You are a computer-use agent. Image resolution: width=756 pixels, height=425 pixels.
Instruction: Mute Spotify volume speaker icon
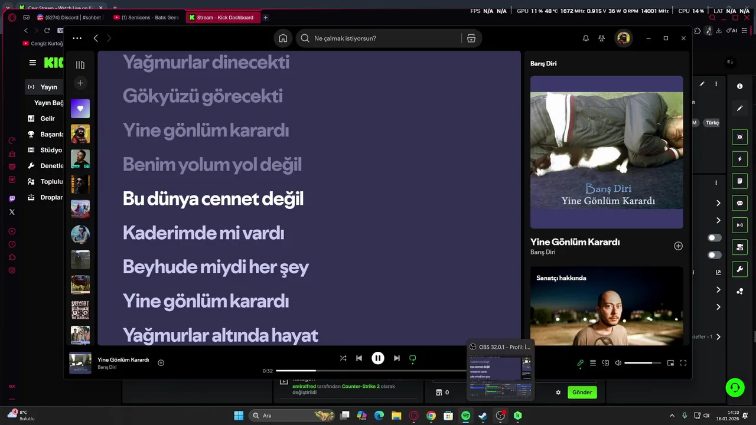pyautogui.click(x=618, y=363)
